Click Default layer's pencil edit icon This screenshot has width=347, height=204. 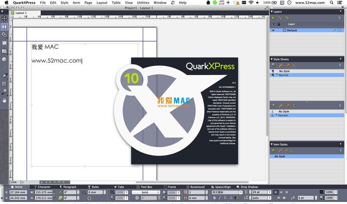pyautogui.click(x=334, y=30)
